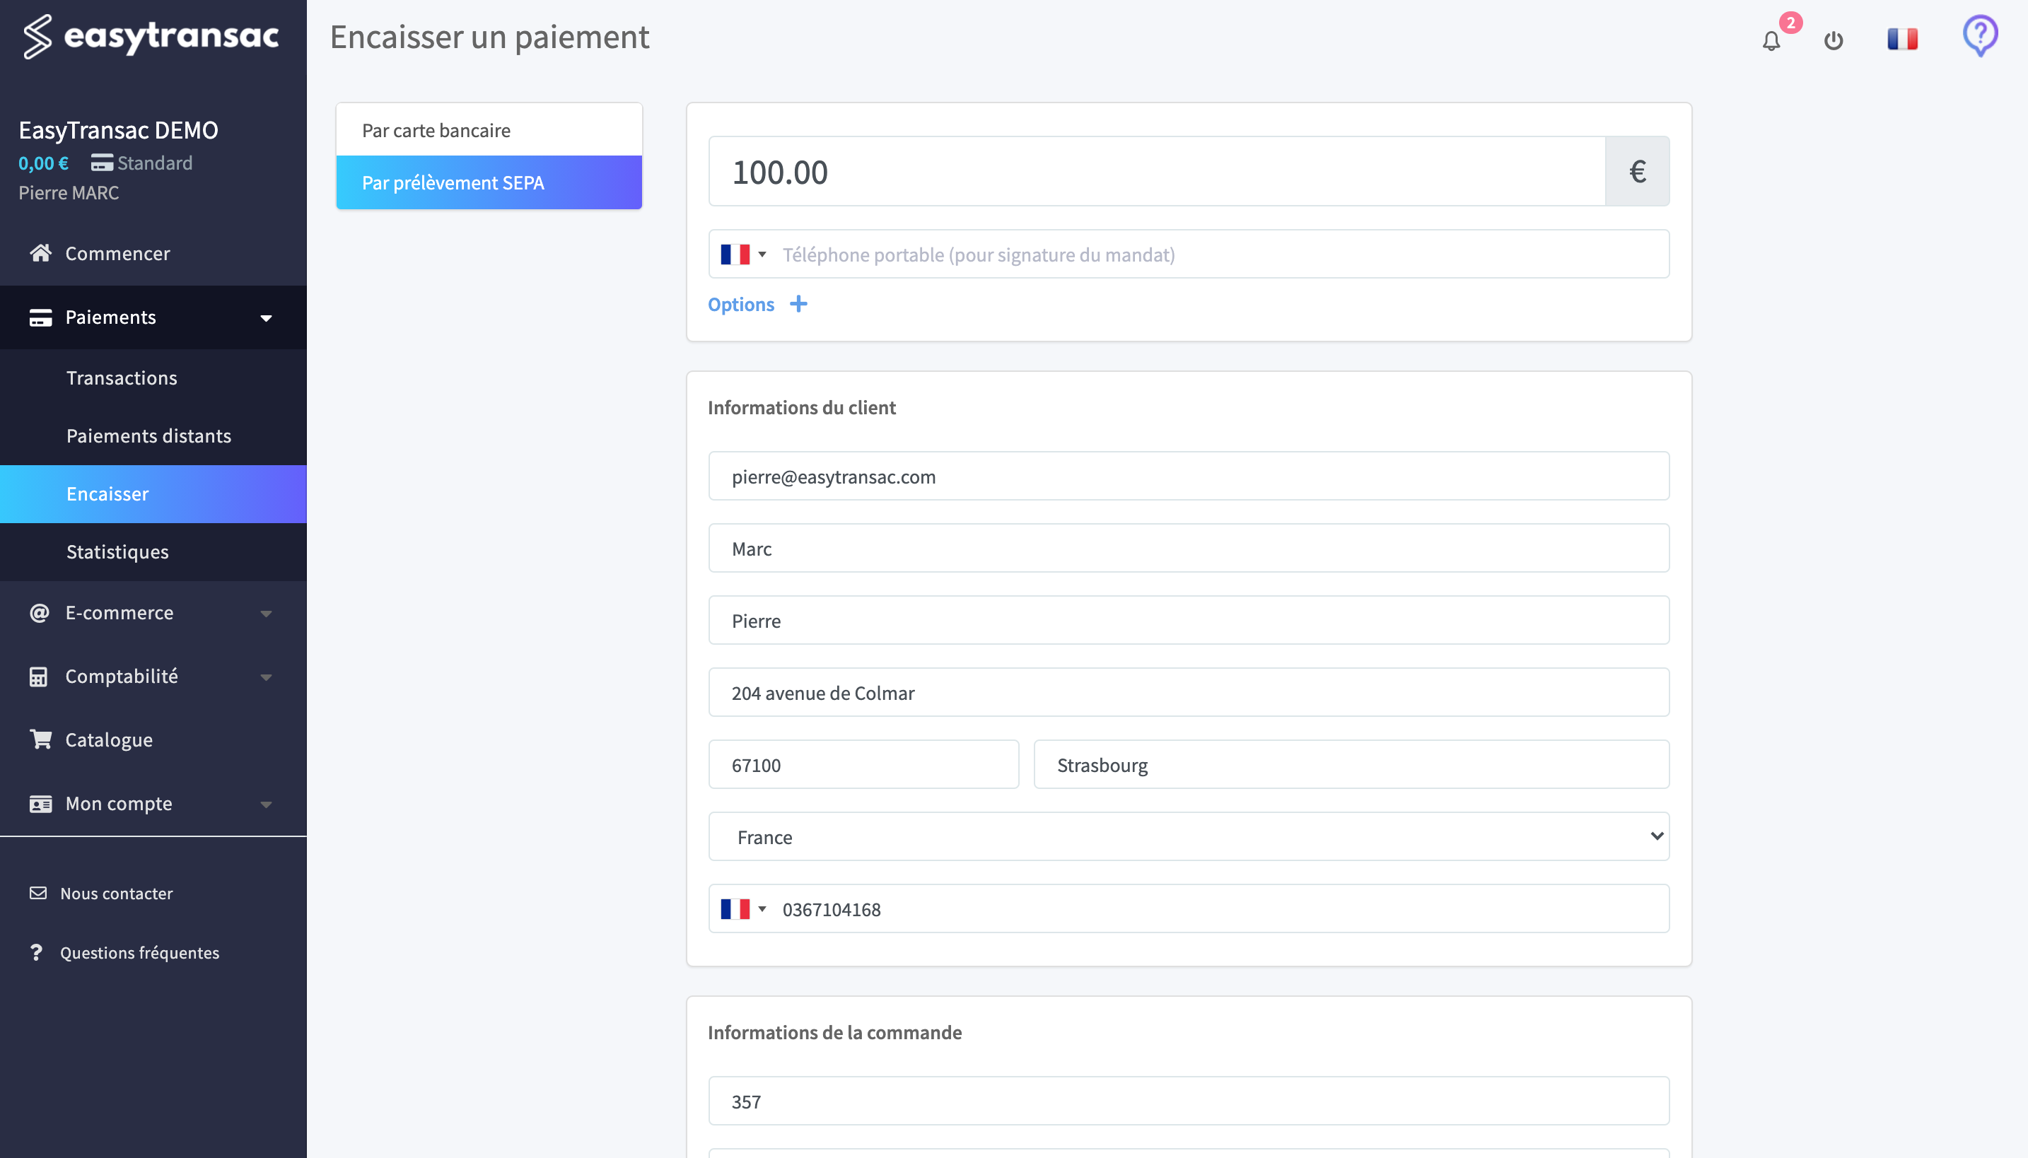Image resolution: width=2028 pixels, height=1158 pixels.
Task: Expand the Mon compte menu arrow
Action: coord(267,804)
